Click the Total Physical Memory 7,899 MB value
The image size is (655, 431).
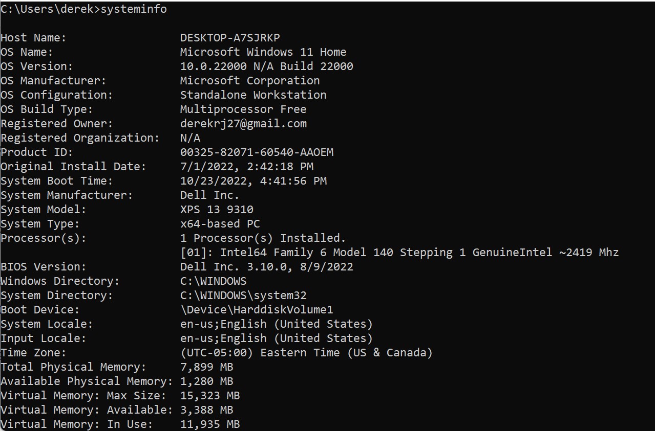point(206,367)
